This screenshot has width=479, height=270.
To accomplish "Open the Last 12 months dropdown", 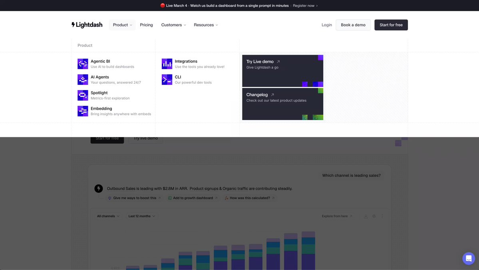I will click(x=142, y=216).
